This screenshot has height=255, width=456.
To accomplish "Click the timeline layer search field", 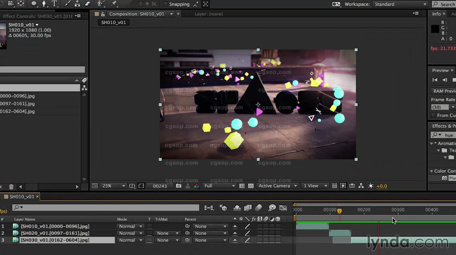I will point(107,207).
